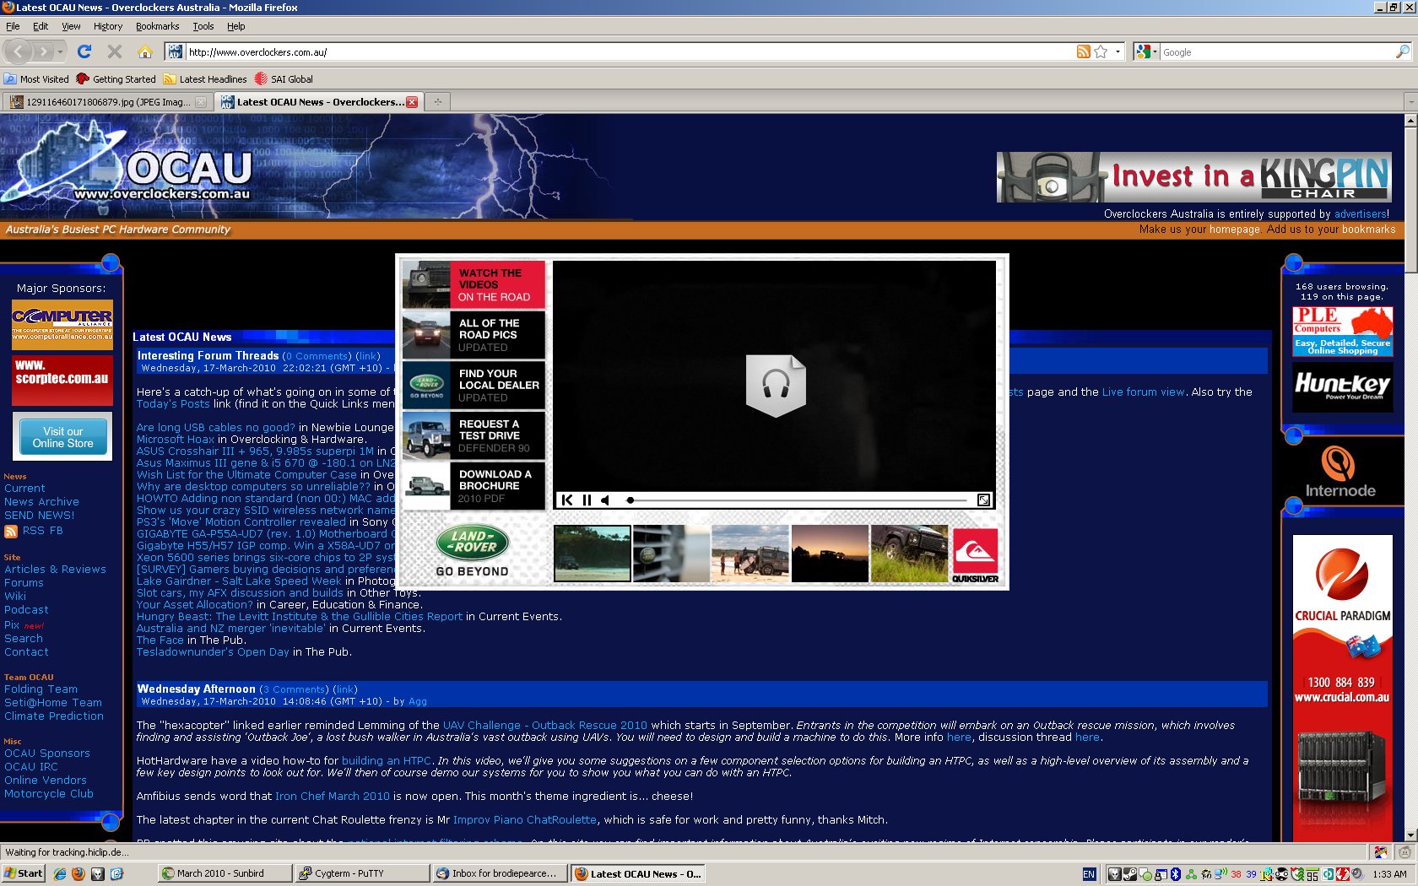Viewport: 1418px width, 886px height.
Task: Close the Latest OCAU News tab
Action: pos(412,102)
